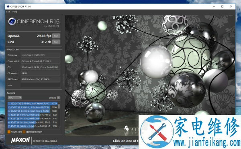Click the orange Your Score swatch
Screen dimensions: 241x149
click(x=9, y=132)
